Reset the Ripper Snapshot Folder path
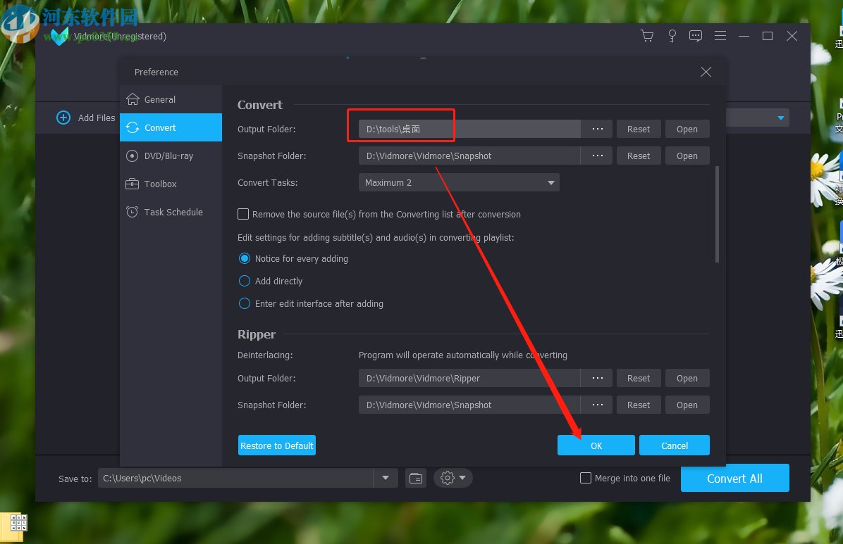Viewport: 843px width, 544px height. (x=639, y=405)
